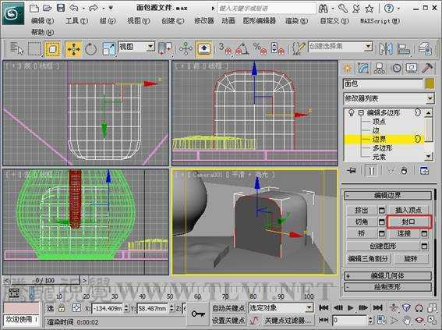Collapse the 编辑多边形 modifier tree
442x330 pixels.
tap(361, 113)
